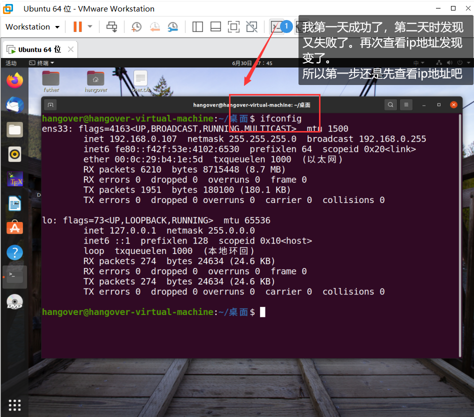Close the VMware Workstation window
This screenshot has height=417, width=474.
coord(468,8)
